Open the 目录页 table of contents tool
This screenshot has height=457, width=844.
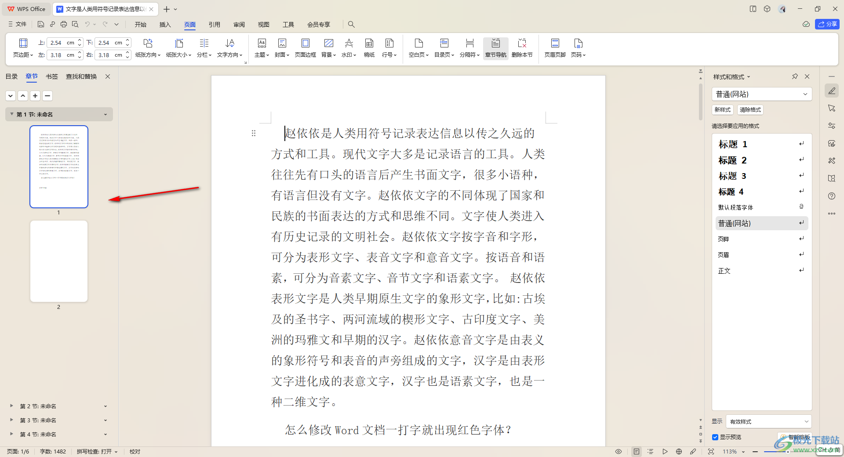click(x=444, y=48)
